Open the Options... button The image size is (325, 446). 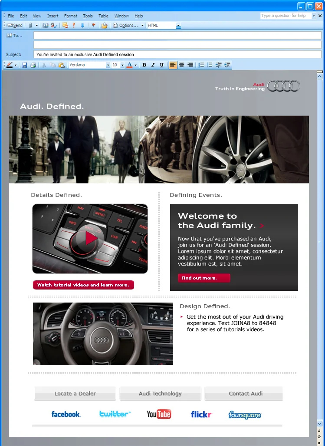[125, 25]
